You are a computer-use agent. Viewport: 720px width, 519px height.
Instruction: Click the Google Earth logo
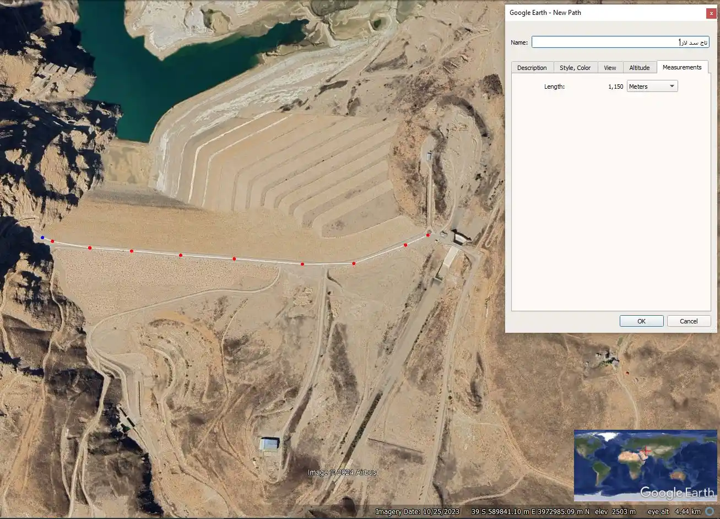(x=676, y=493)
